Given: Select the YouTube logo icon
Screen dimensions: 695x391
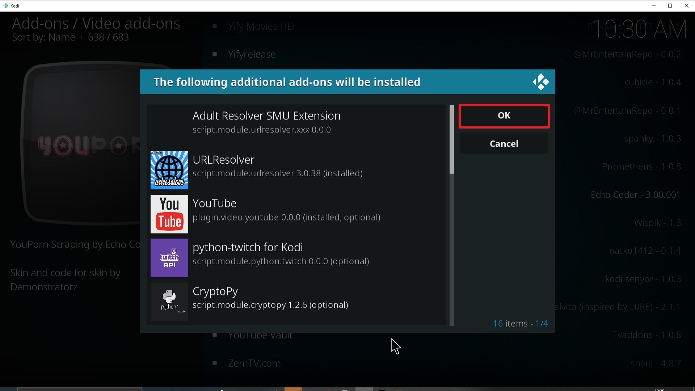Looking at the screenshot, I should pos(169,214).
